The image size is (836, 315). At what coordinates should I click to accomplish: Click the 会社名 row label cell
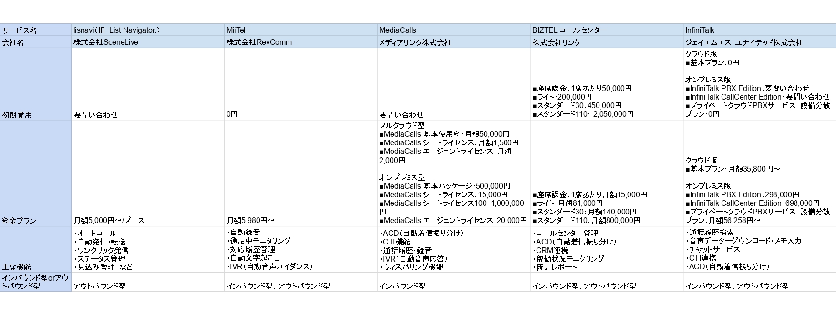36,42
